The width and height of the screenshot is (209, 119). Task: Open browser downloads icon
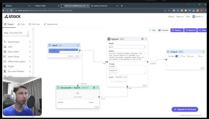tap(194, 10)
